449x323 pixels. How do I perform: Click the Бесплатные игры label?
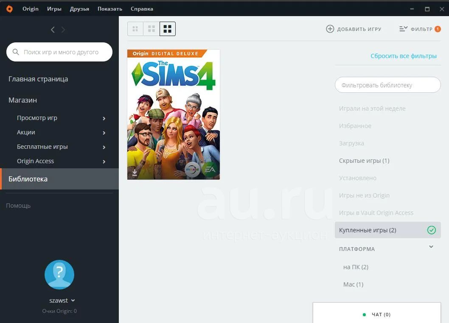coord(42,147)
